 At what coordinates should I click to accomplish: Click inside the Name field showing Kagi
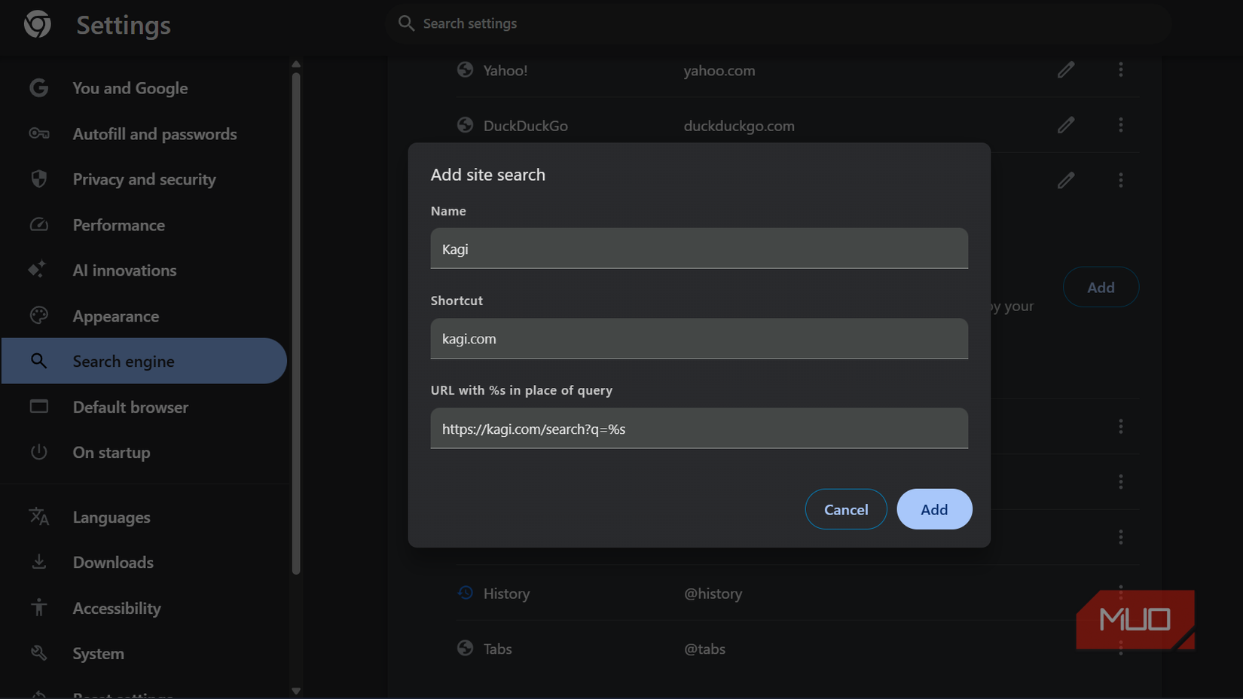(x=698, y=249)
